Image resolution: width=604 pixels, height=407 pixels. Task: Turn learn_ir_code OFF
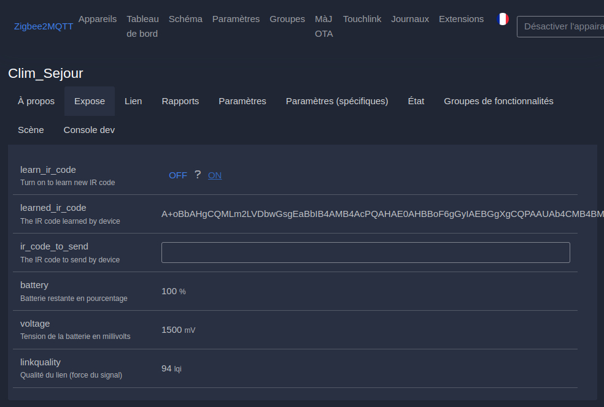tap(177, 175)
